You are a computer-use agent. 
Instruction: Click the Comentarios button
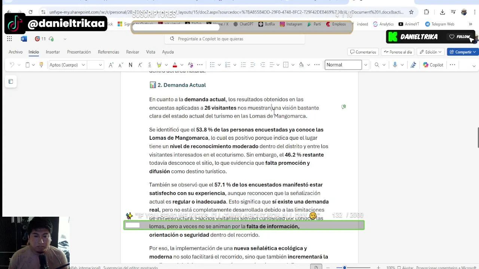(x=363, y=52)
